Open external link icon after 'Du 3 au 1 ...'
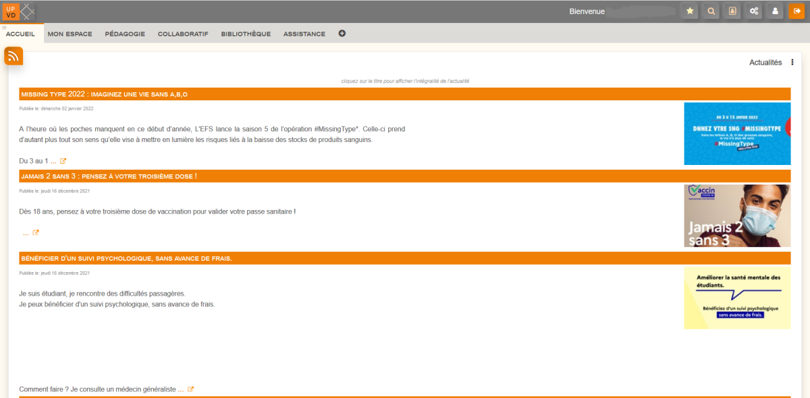 click(63, 161)
